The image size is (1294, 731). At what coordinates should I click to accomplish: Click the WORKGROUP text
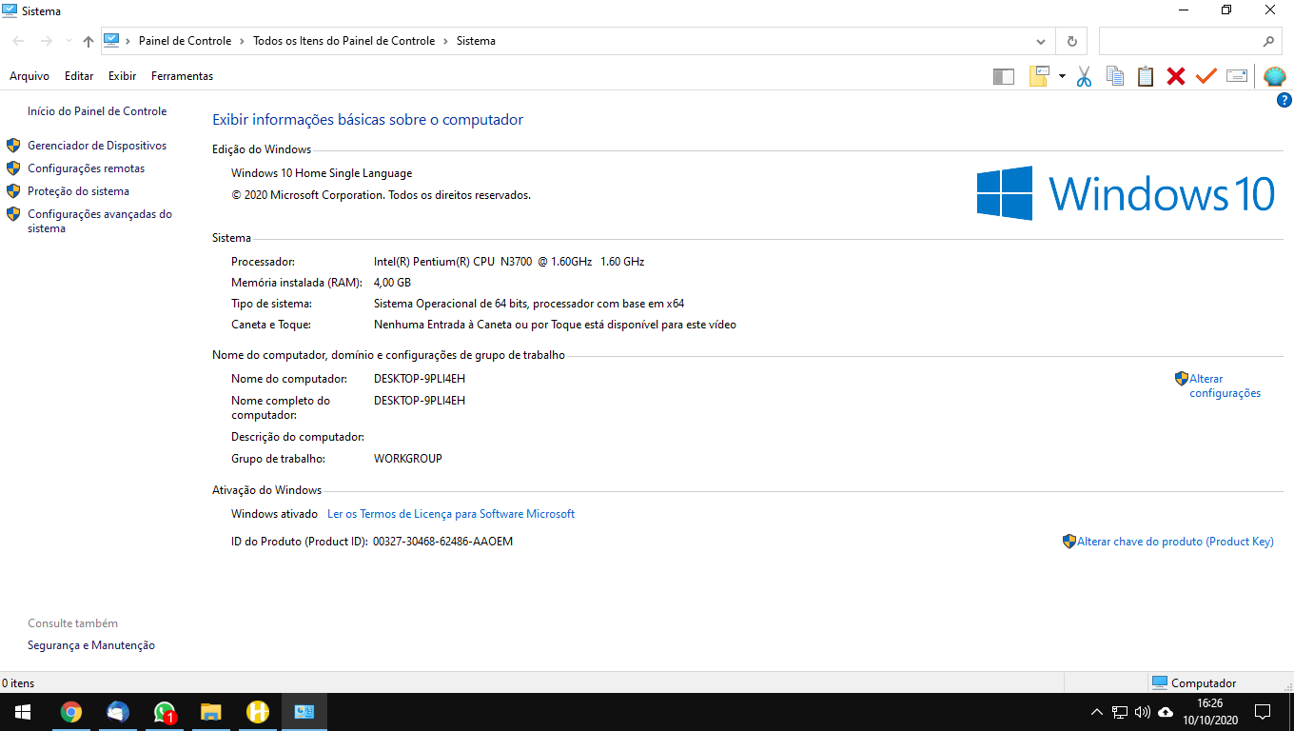coord(408,459)
